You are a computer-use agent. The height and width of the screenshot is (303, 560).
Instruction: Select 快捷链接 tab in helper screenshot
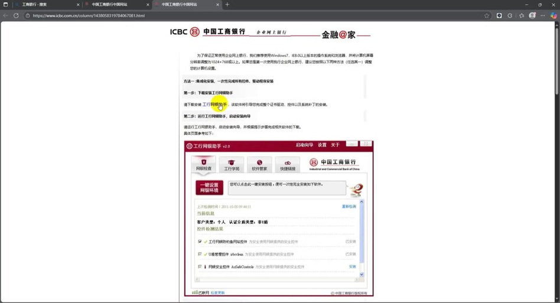click(288, 165)
